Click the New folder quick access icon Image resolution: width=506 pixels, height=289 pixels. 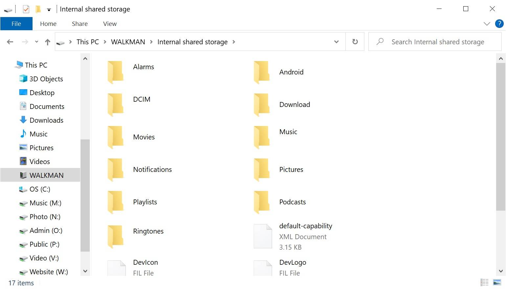point(38,9)
